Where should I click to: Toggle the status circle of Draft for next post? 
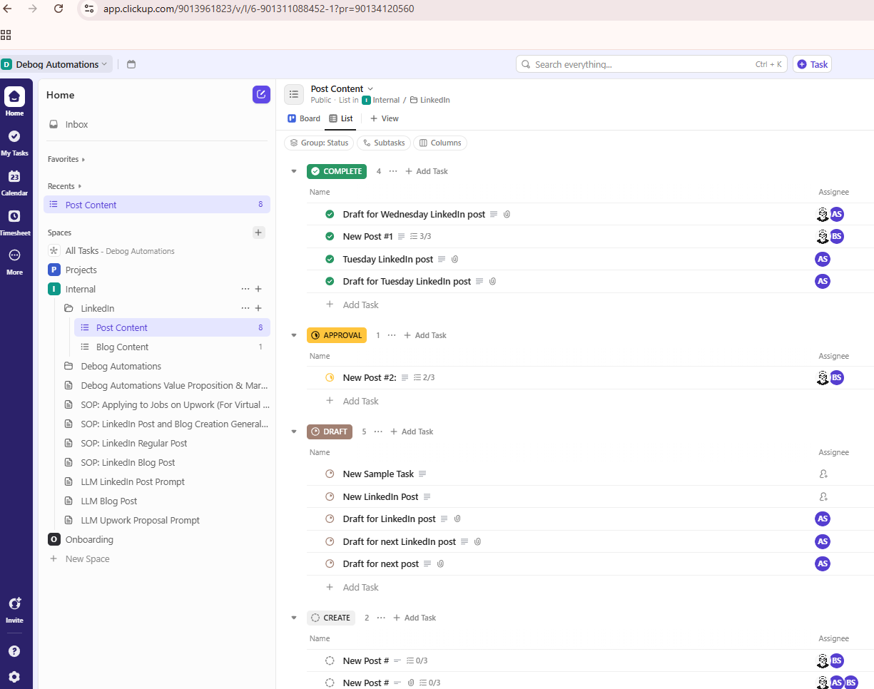[330, 563]
